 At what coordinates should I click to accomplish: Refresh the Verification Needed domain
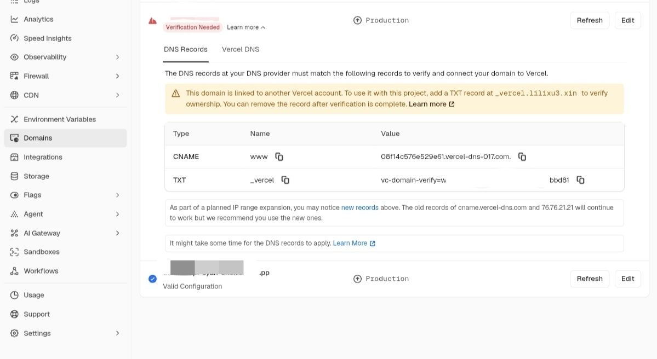click(x=590, y=20)
